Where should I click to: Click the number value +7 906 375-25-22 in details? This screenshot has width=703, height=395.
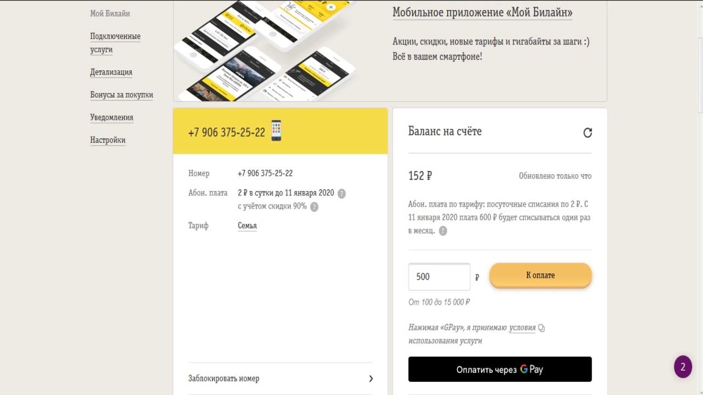coord(265,173)
